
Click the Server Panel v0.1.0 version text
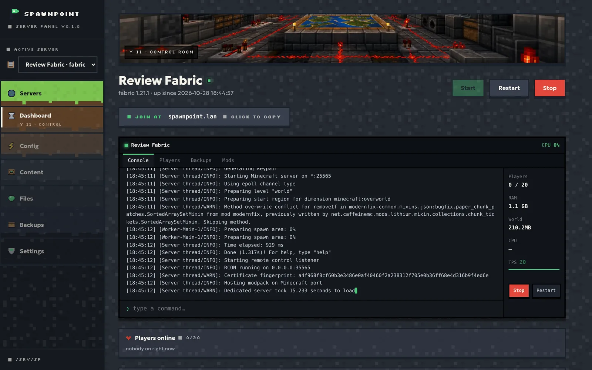point(48,27)
